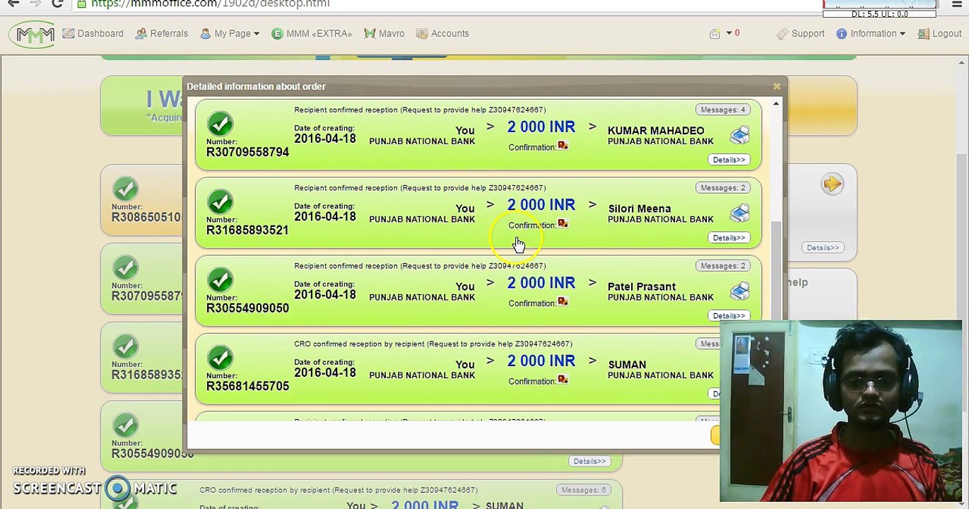Select order number R35681455705
This screenshot has height=509, width=969.
click(247, 386)
